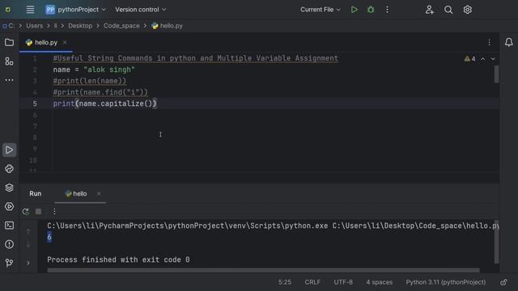The width and height of the screenshot is (518, 291).
Task: Open the main hamburger menu
Action: pyautogui.click(x=30, y=10)
